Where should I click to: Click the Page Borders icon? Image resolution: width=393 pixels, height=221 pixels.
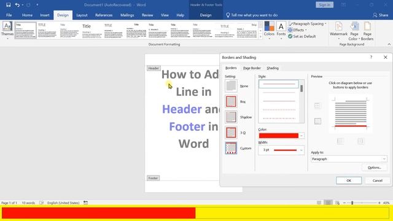(367, 26)
